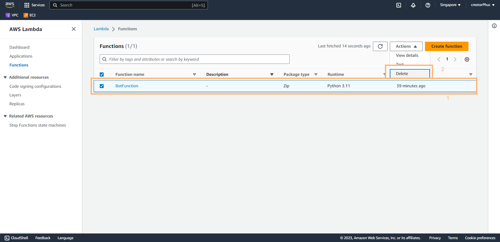This screenshot has width=500, height=242.
Task: Launch CloudShell from the top bar icon
Action: click(399, 5)
